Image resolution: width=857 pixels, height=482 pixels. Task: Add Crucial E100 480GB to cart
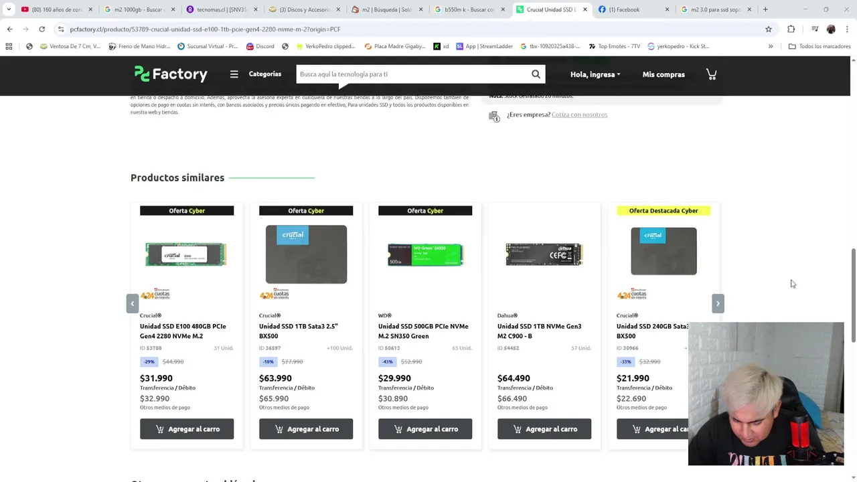[x=187, y=429]
